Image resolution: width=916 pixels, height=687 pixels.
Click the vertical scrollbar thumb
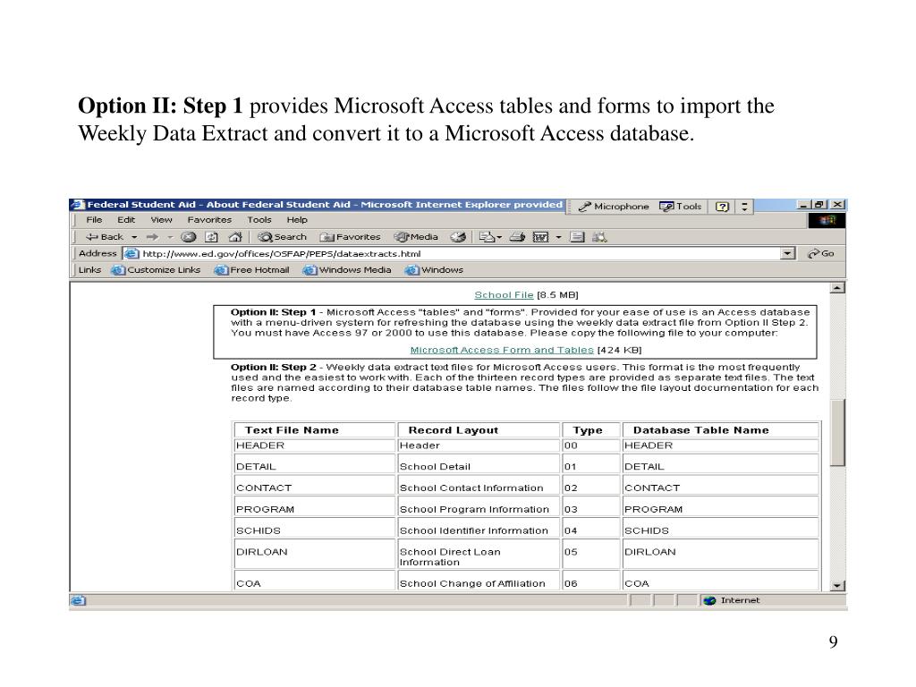click(837, 432)
